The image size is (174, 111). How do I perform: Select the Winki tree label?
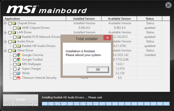point(26,73)
